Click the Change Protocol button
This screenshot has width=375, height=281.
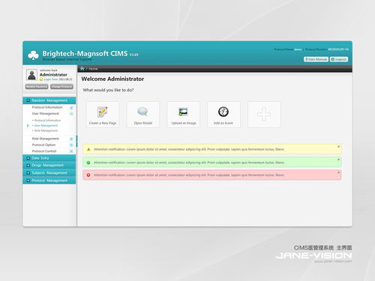pos(61,87)
